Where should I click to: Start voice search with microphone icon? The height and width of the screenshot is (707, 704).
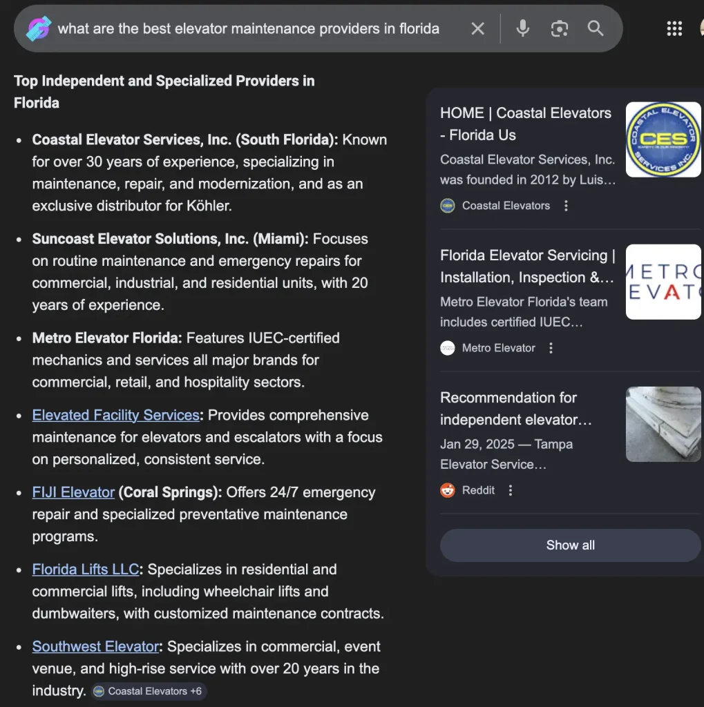[523, 28]
